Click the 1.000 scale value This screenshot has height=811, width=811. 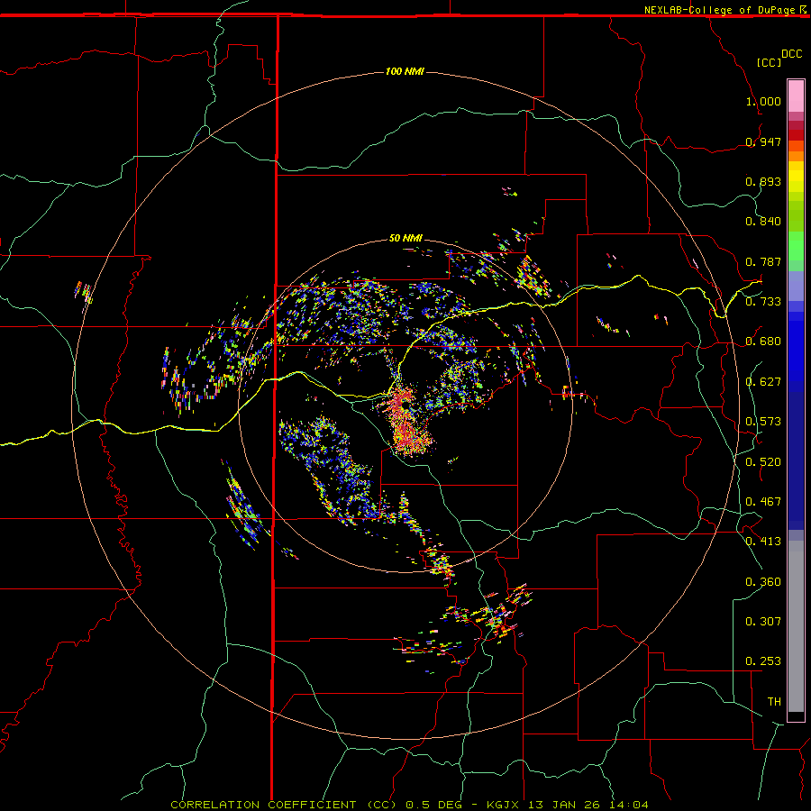[x=763, y=101]
